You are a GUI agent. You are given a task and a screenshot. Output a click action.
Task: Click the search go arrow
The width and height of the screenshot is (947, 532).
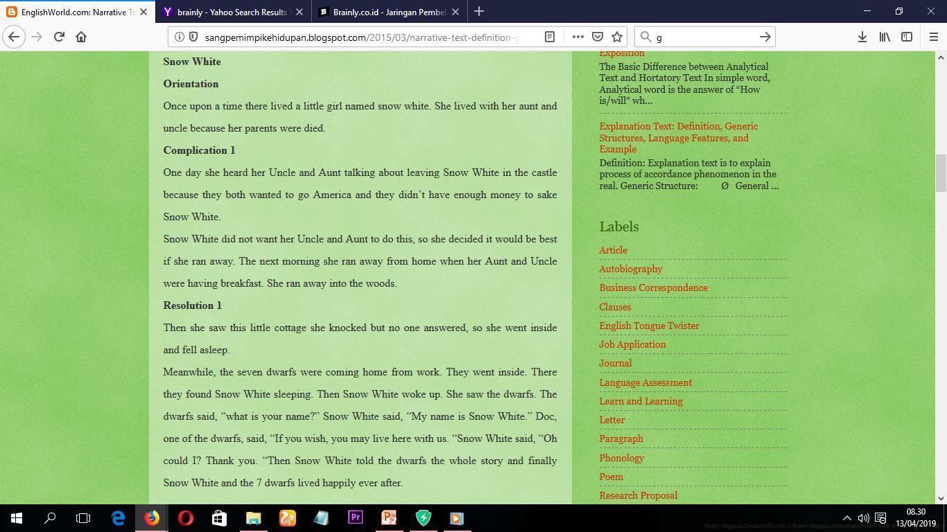pyautogui.click(x=765, y=37)
